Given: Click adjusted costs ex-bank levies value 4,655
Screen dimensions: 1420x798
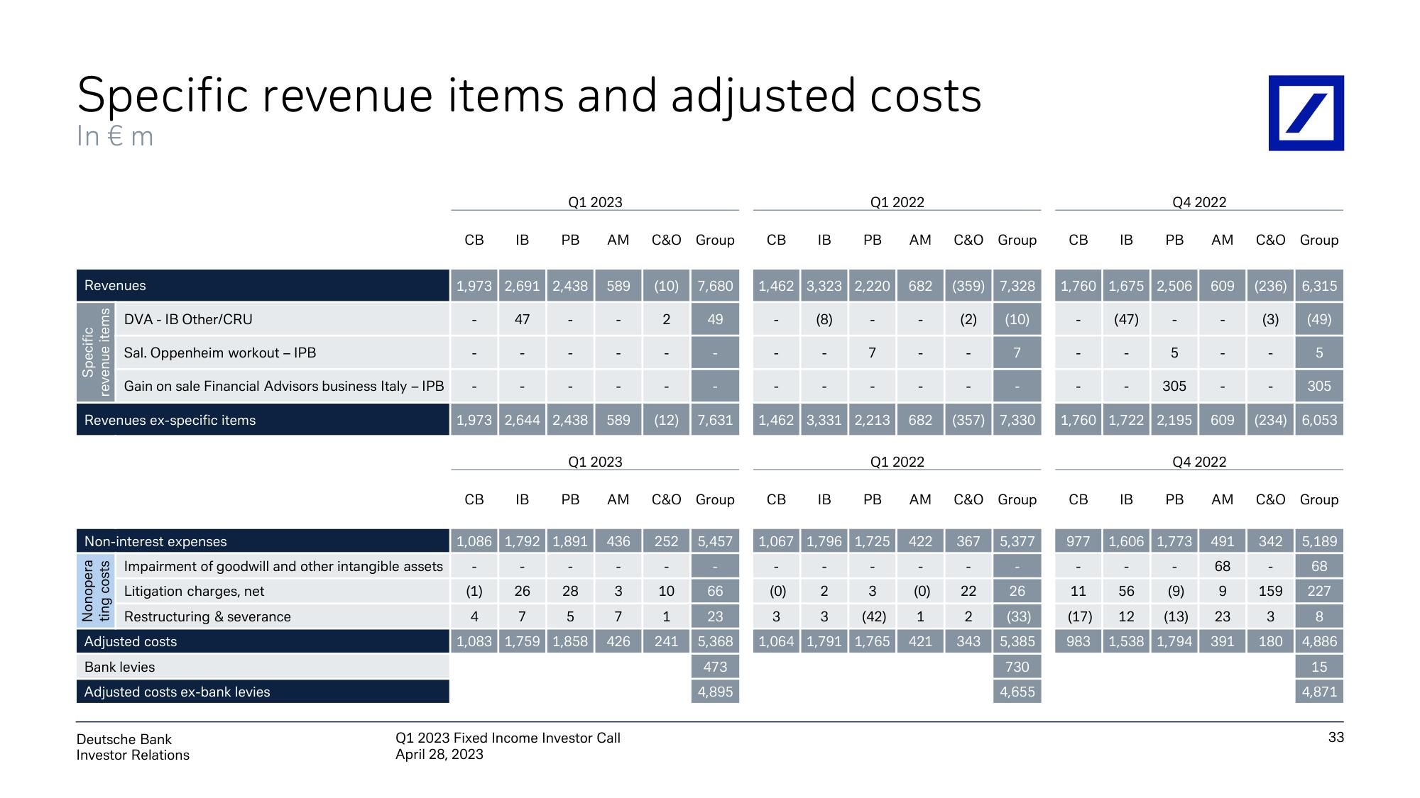Looking at the screenshot, I should (1017, 692).
